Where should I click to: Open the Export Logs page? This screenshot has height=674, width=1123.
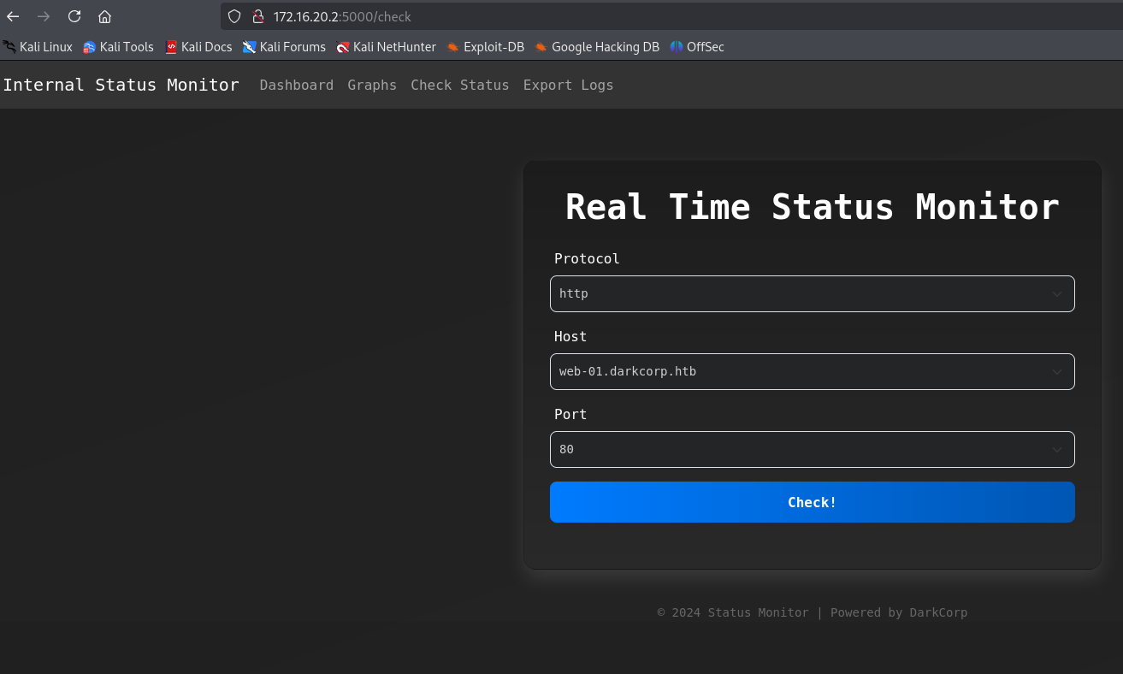[x=568, y=85]
